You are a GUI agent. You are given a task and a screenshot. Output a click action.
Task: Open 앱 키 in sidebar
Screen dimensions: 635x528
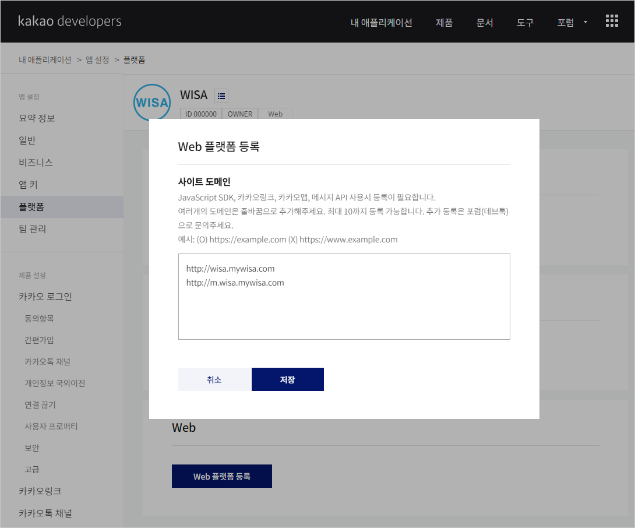click(29, 185)
